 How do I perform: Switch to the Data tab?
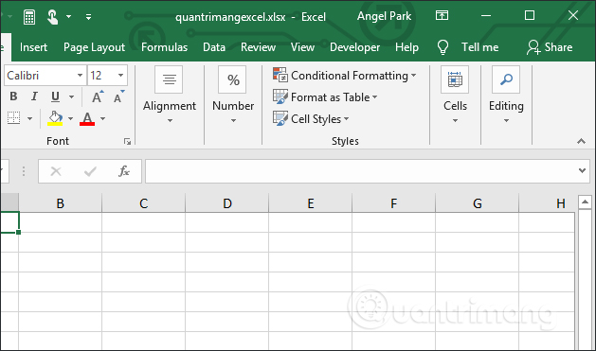(214, 47)
